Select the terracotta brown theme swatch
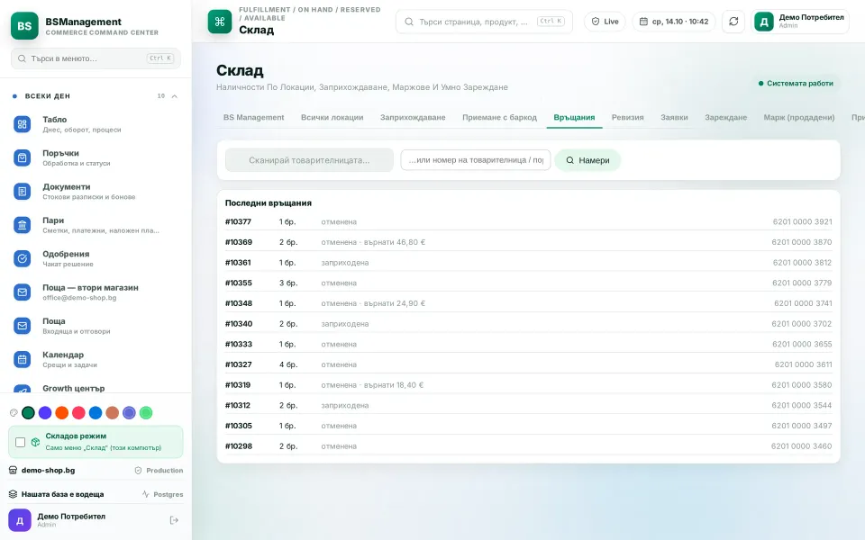 coord(113,413)
